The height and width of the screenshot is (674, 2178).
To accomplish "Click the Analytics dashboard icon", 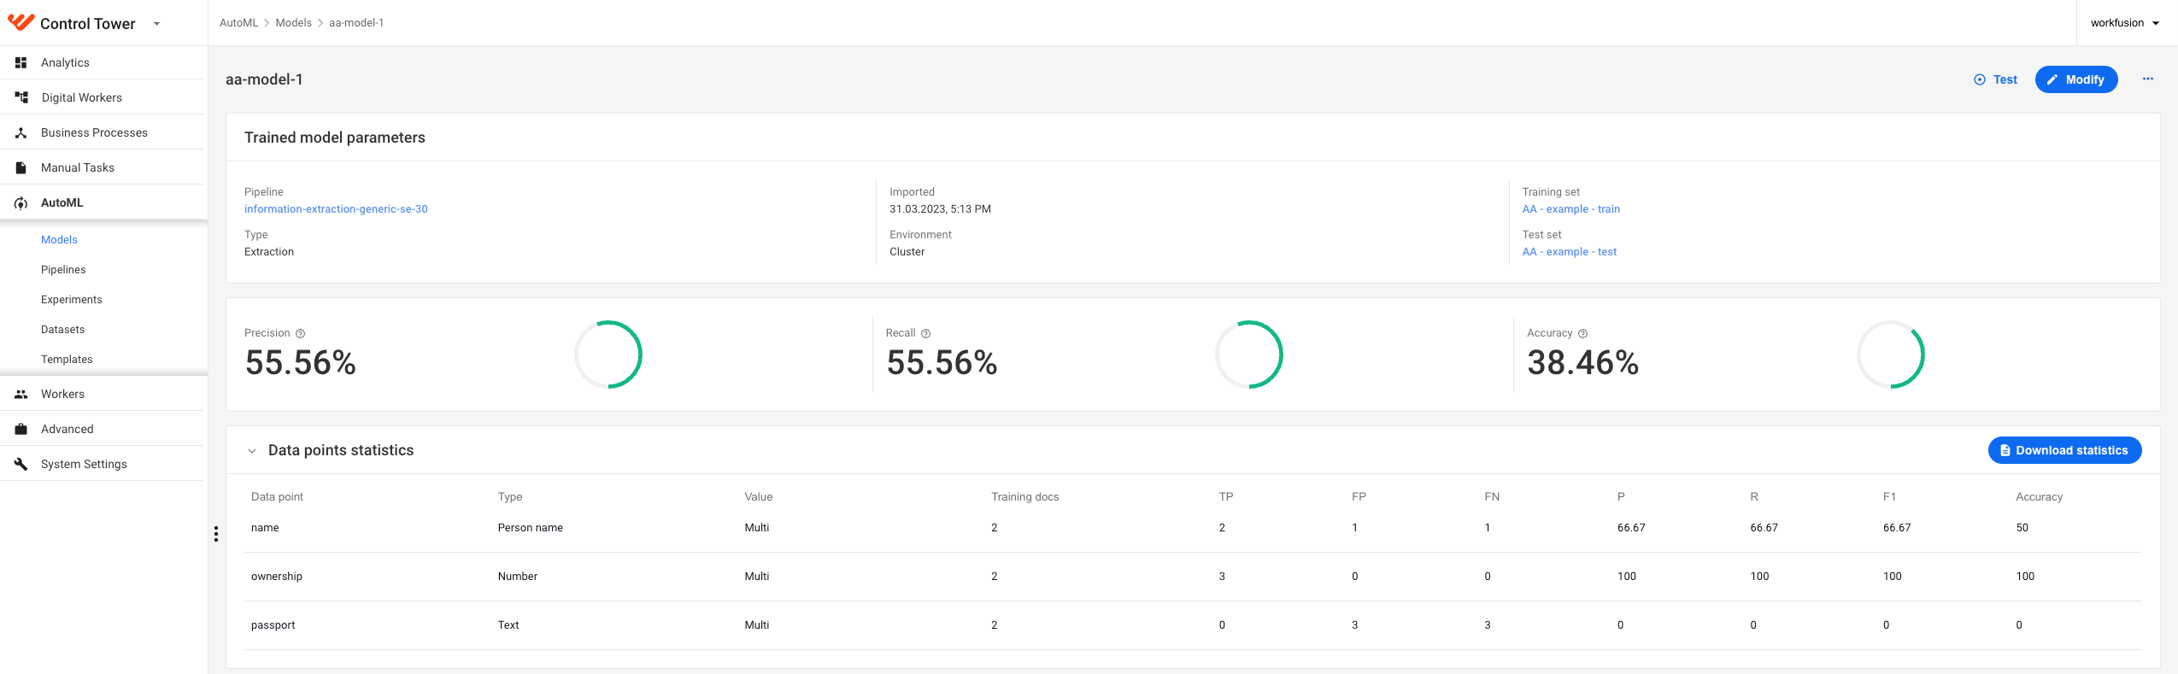I will point(21,62).
